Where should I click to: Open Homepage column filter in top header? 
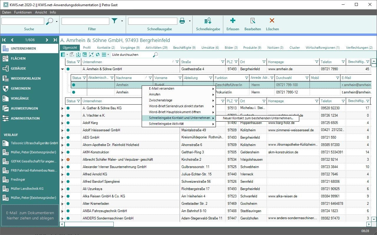317,62
